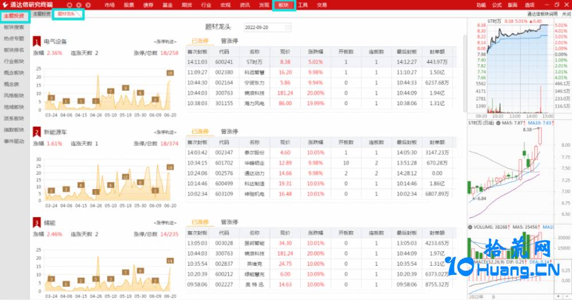Select the 板块 menu item
The image size is (572, 300).
[284, 5]
